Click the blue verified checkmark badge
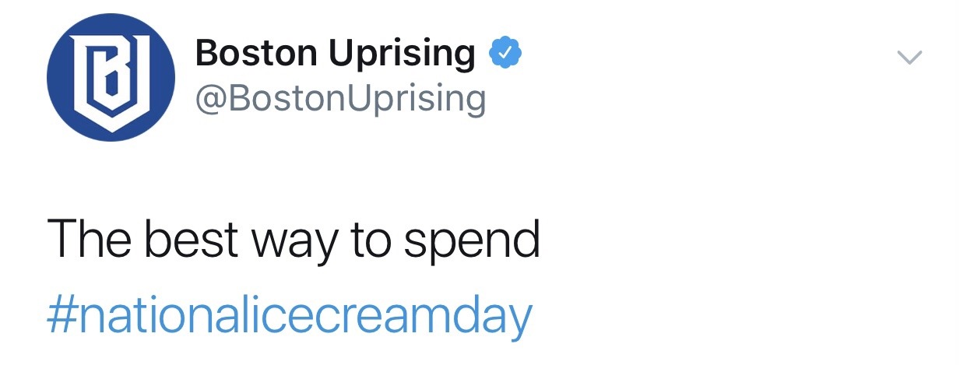Viewport: 967px width, 365px height. (x=505, y=54)
